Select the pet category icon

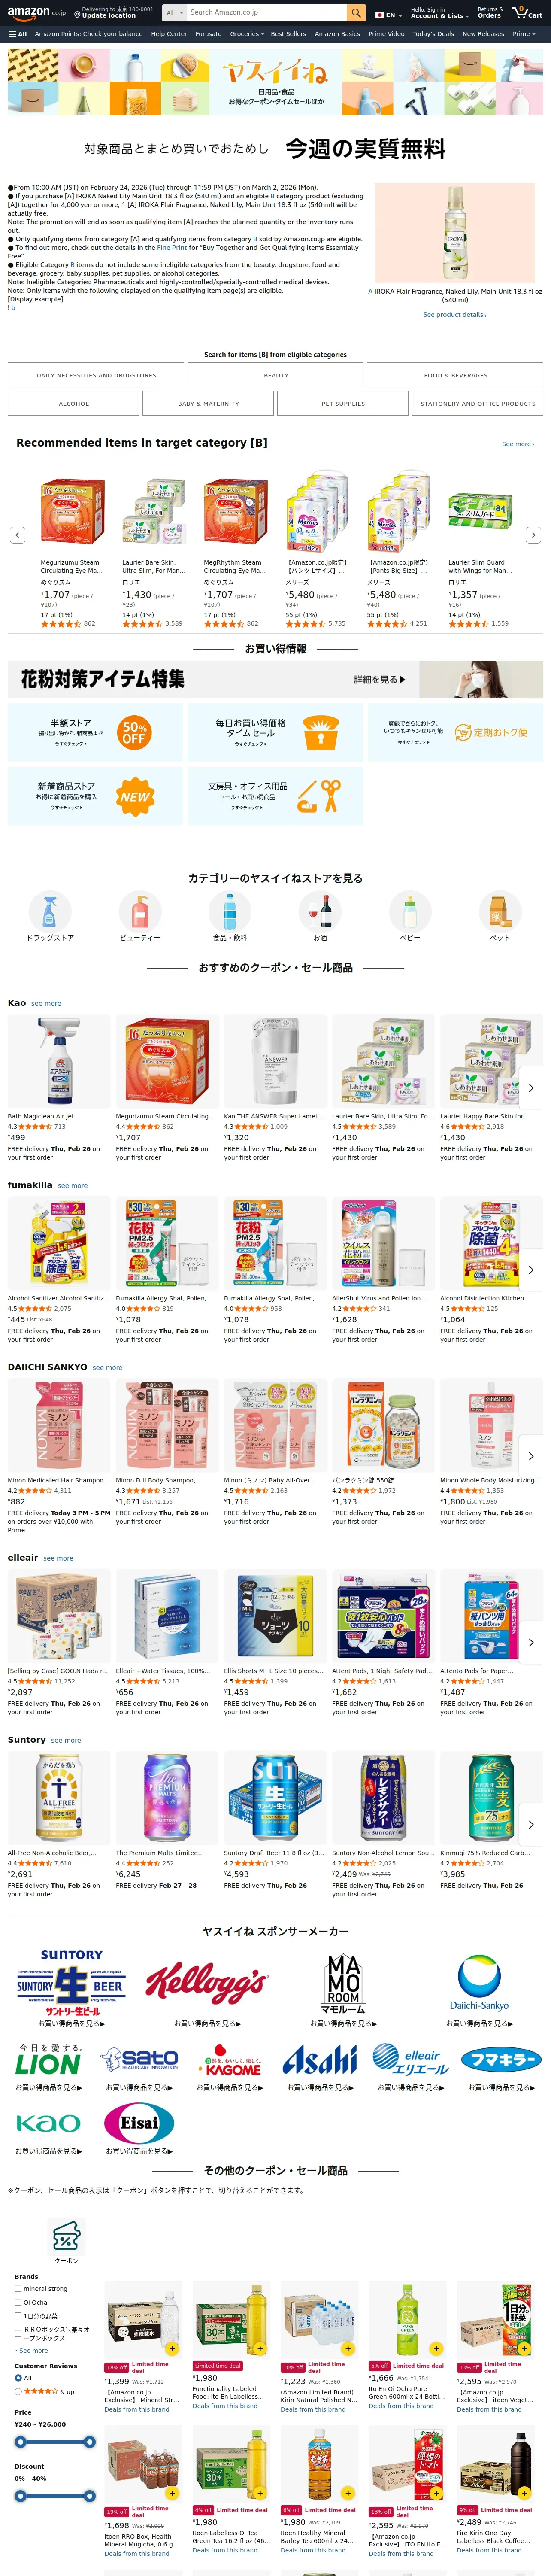(500, 911)
